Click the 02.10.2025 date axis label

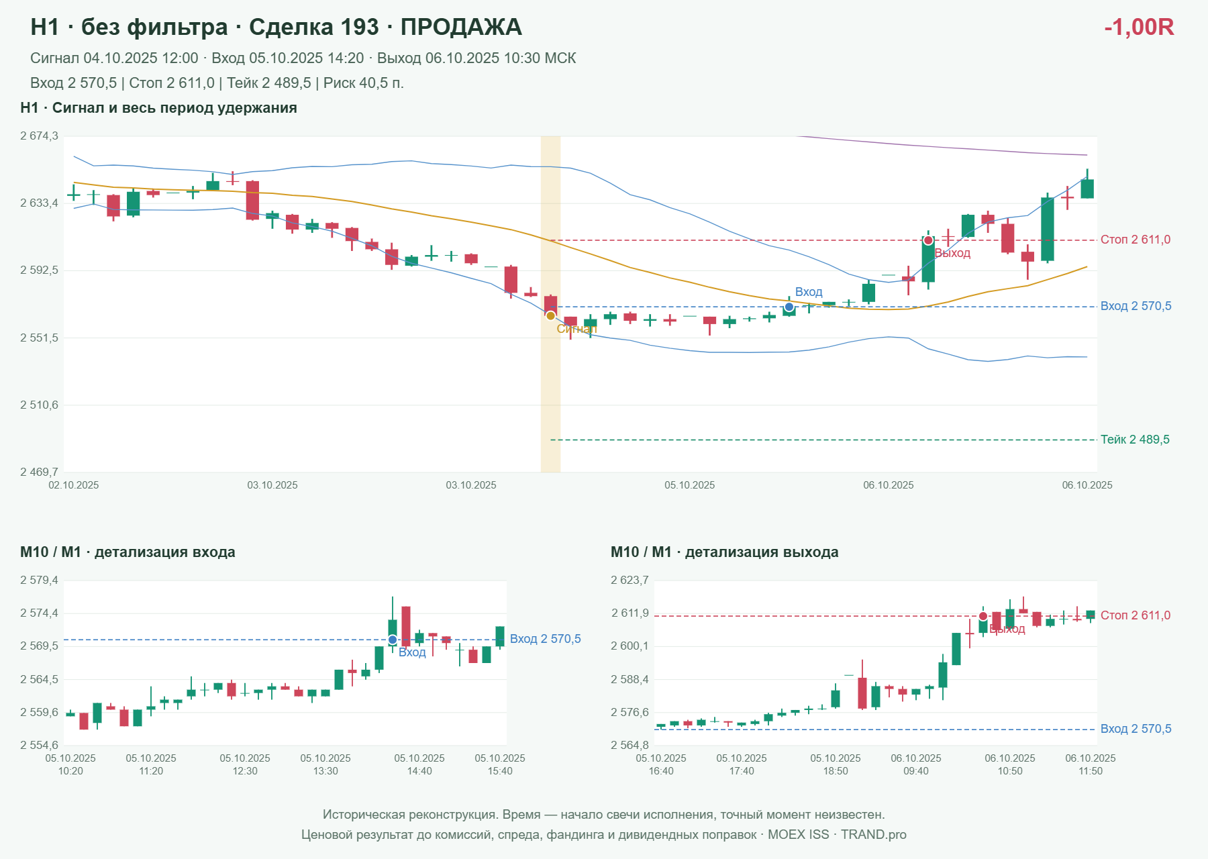74,485
